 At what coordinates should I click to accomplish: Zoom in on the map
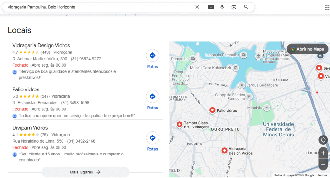pyautogui.click(x=323, y=153)
